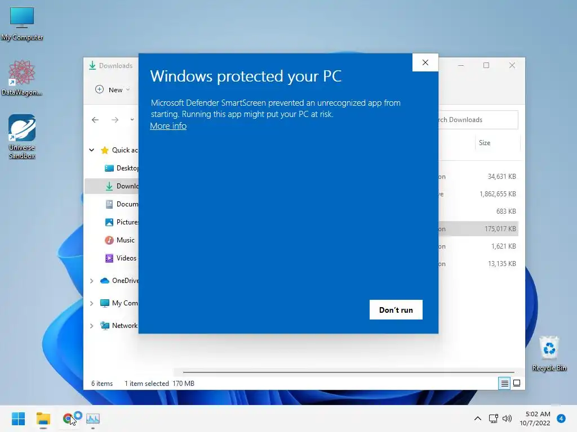Image resolution: width=577 pixels, height=432 pixels.
Task: Click the Windows Start button
Action: 18,418
